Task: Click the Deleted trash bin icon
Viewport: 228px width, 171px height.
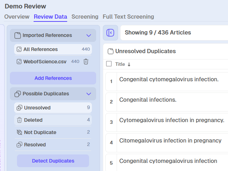Action: pyautogui.click(x=19, y=120)
